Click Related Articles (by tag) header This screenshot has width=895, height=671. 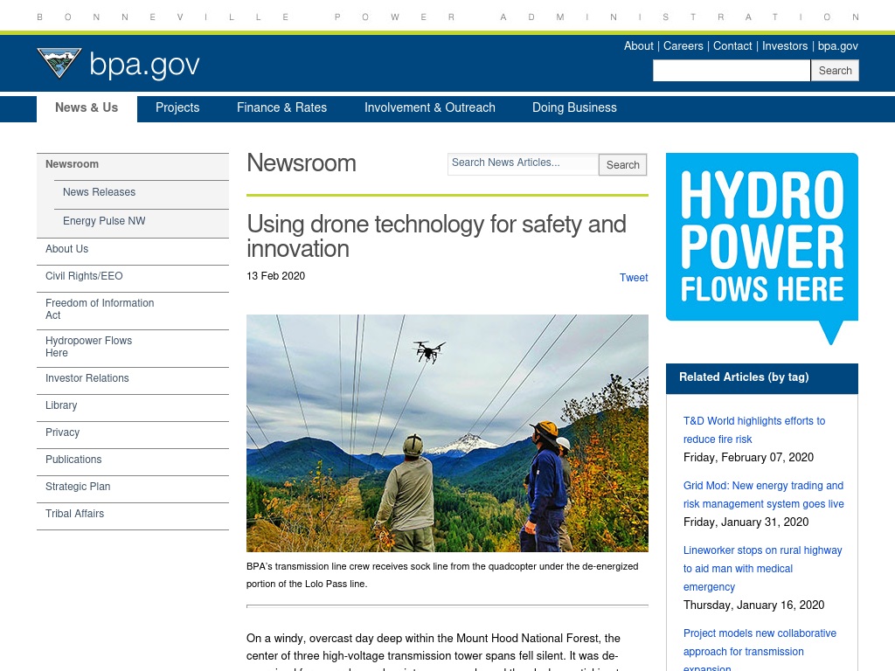tap(744, 377)
